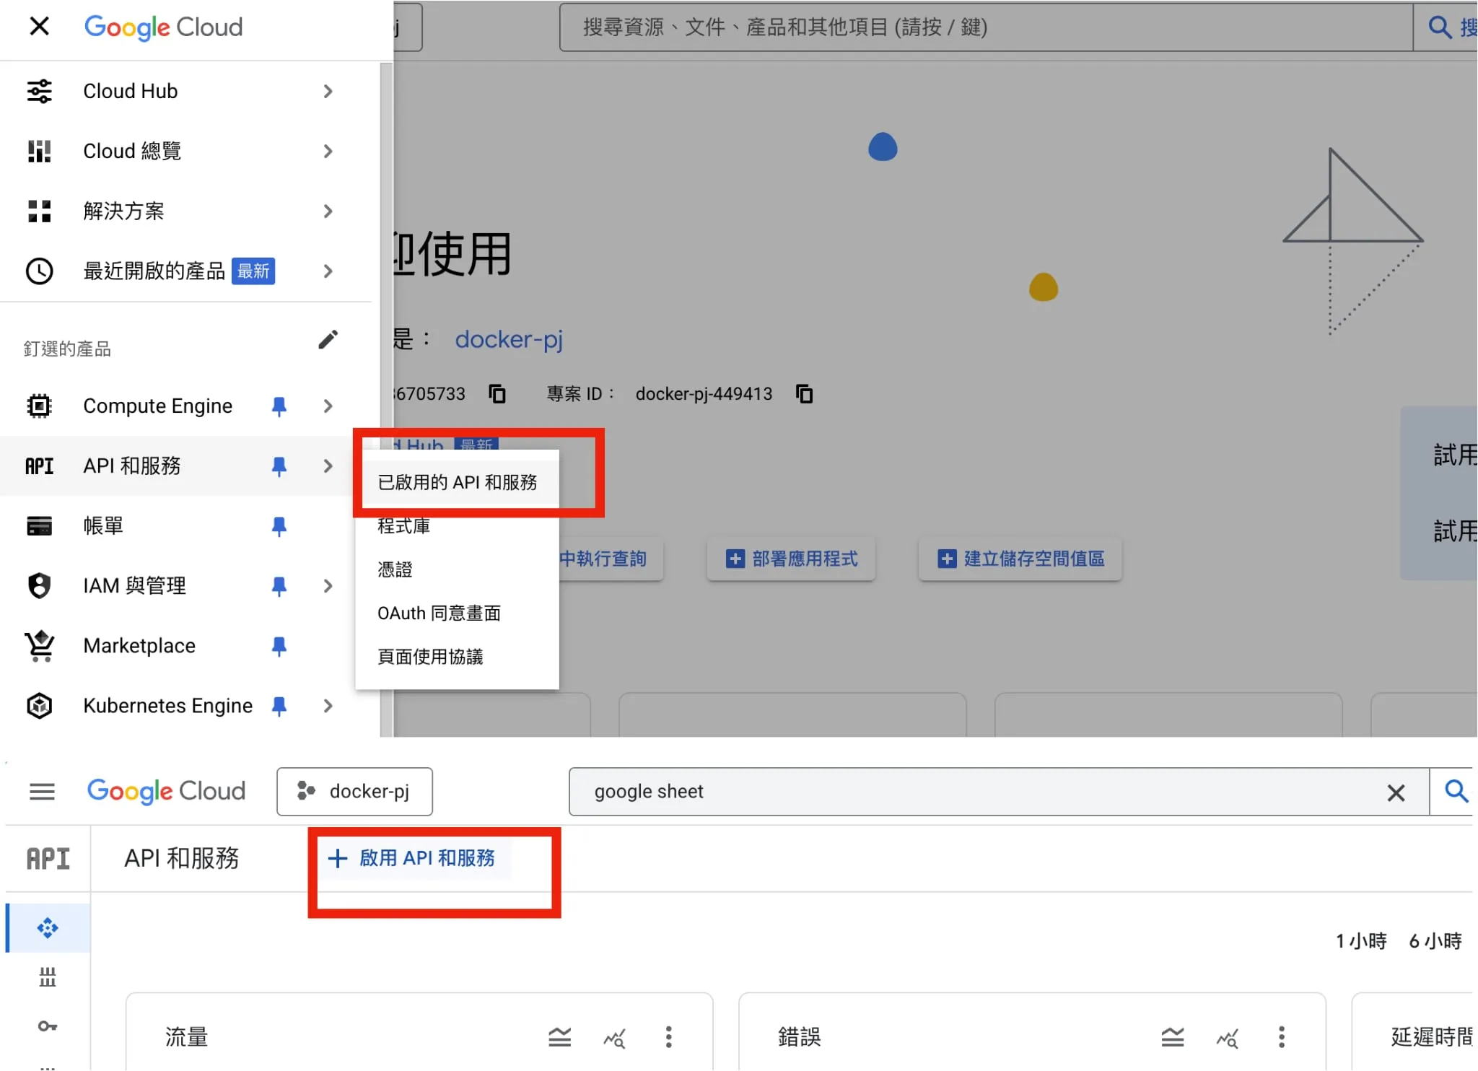The width and height of the screenshot is (1478, 1071).
Task: Clear the google sheet search text
Action: pos(1396,794)
